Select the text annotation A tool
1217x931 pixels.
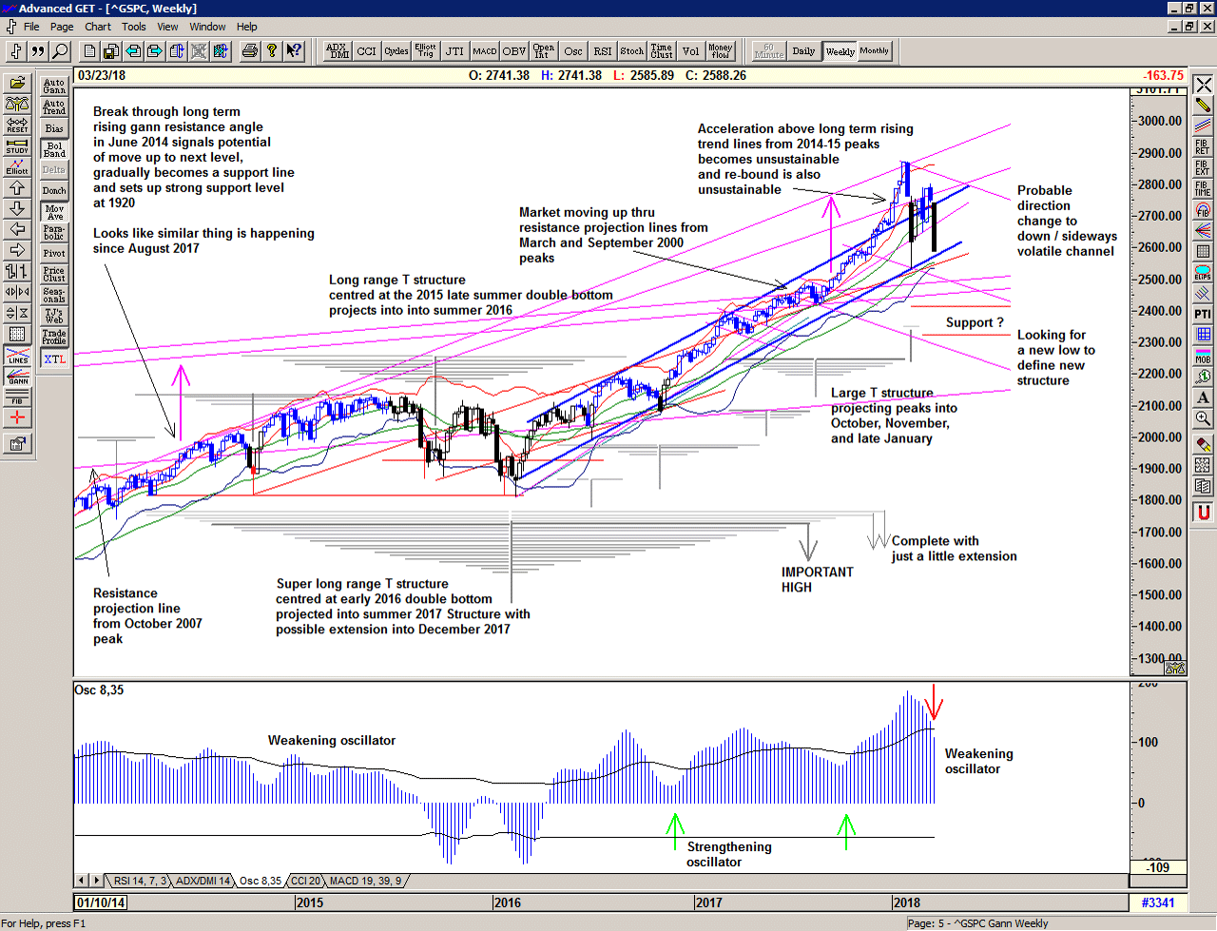pyautogui.click(x=1203, y=398)
